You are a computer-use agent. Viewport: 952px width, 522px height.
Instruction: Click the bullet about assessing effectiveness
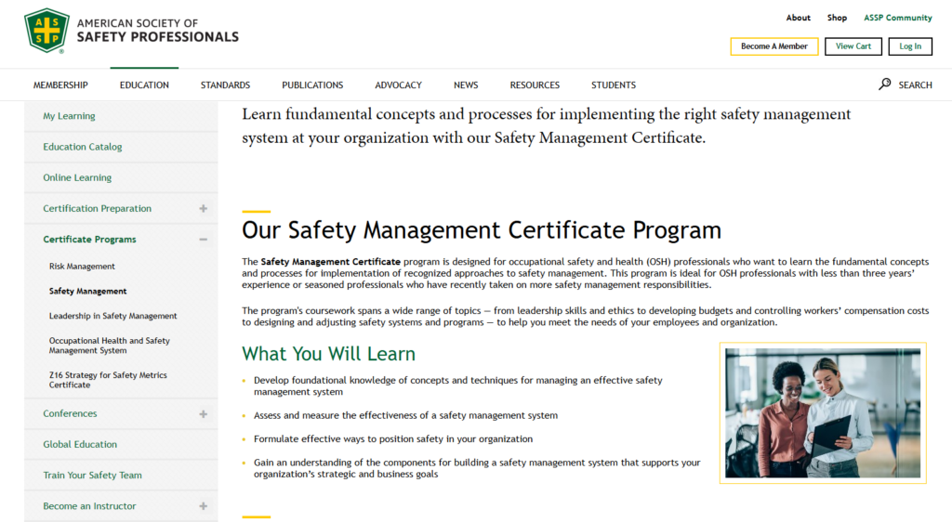405,415
